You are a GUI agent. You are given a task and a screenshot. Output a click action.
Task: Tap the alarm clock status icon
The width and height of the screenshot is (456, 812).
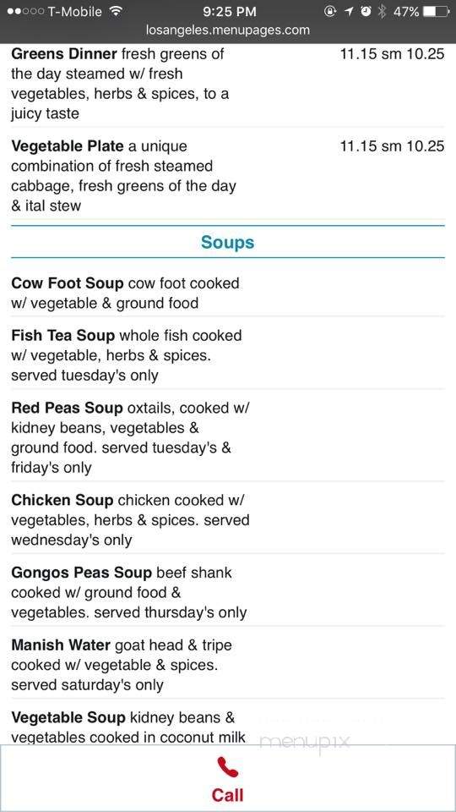click(x=366, y=11)
